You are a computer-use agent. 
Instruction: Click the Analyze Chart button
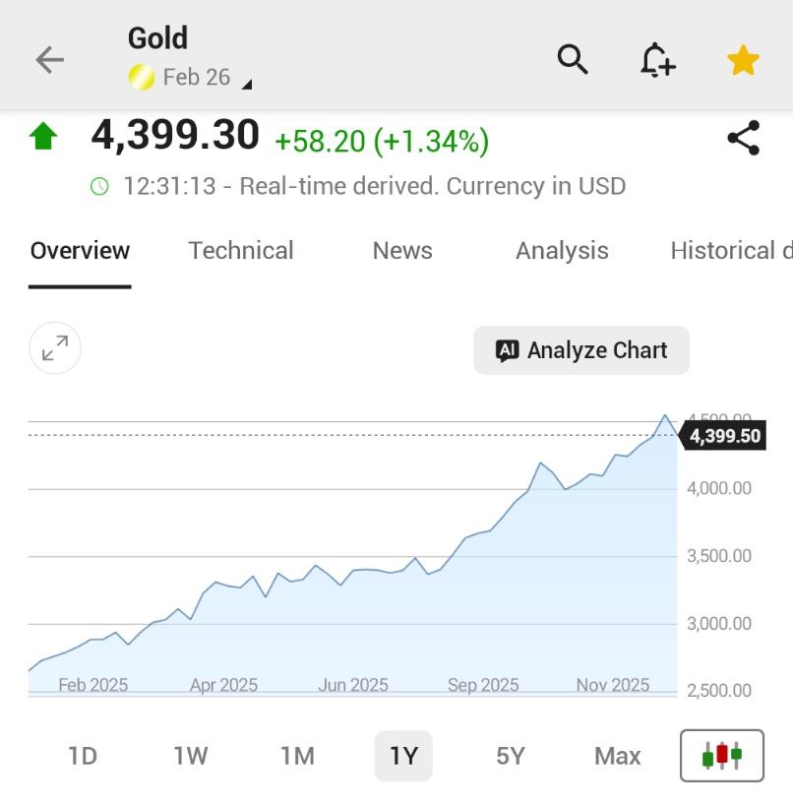(x=581, y=350)
